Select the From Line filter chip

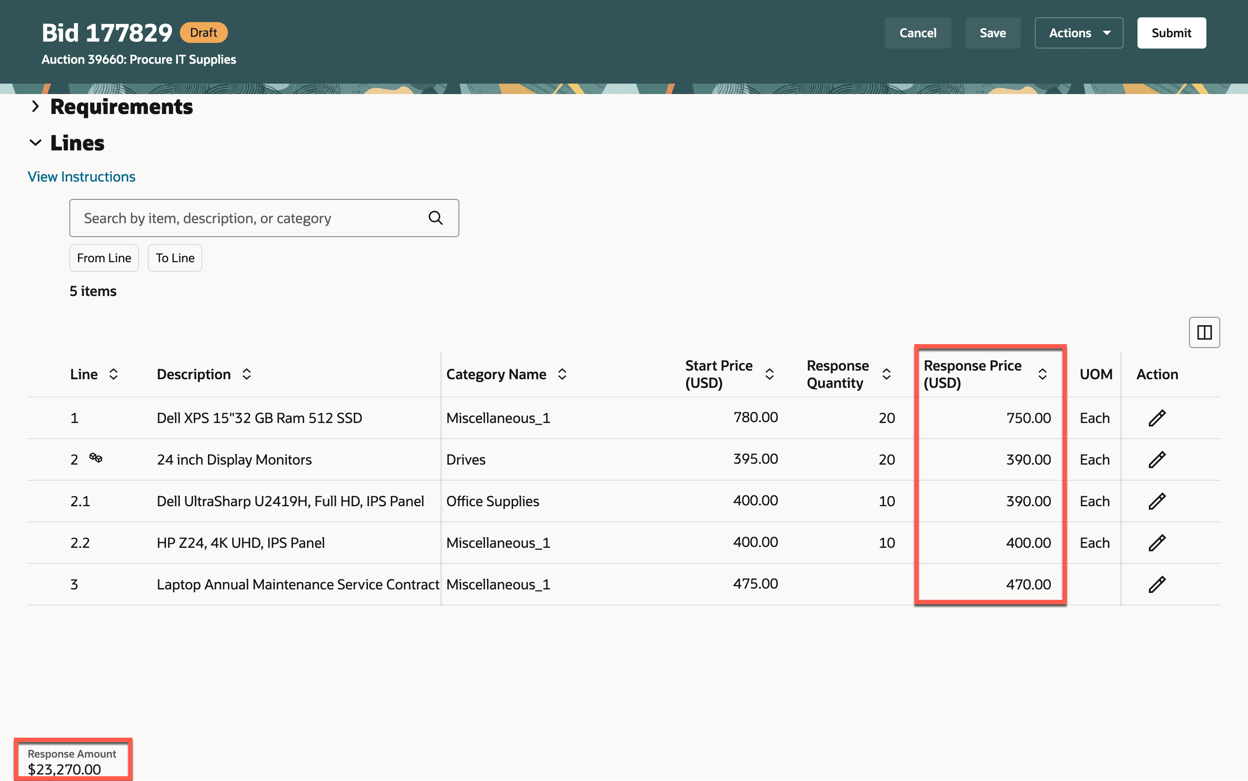(104, 258)
